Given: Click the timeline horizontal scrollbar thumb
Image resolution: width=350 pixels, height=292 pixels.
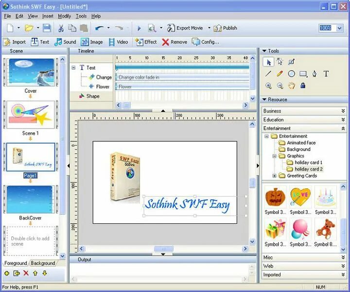Looking at the screenshot, I should pos(126,105).
